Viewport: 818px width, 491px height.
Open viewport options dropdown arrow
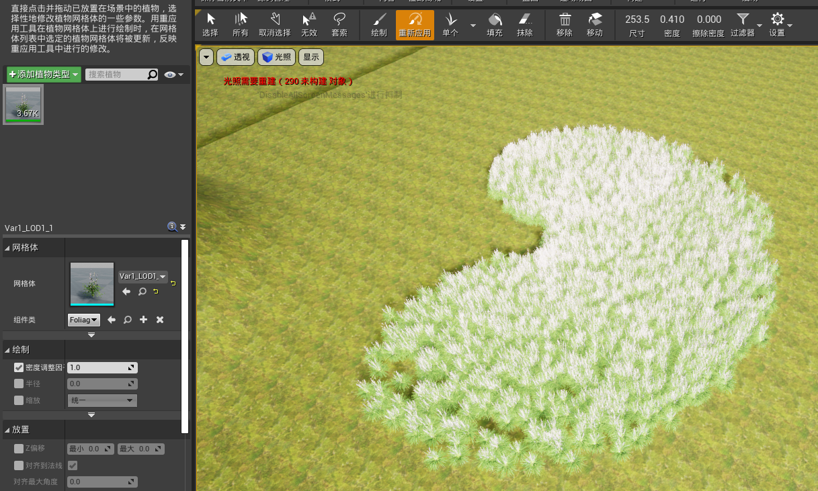206,57
